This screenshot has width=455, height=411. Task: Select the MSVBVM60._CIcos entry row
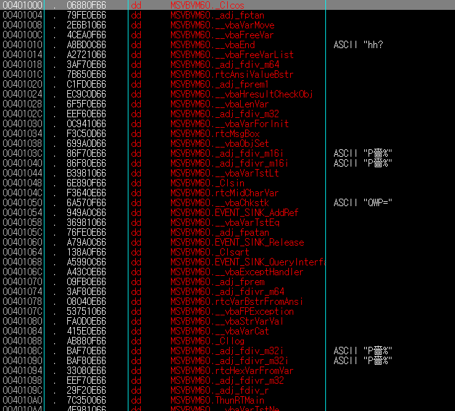(227, 5)
